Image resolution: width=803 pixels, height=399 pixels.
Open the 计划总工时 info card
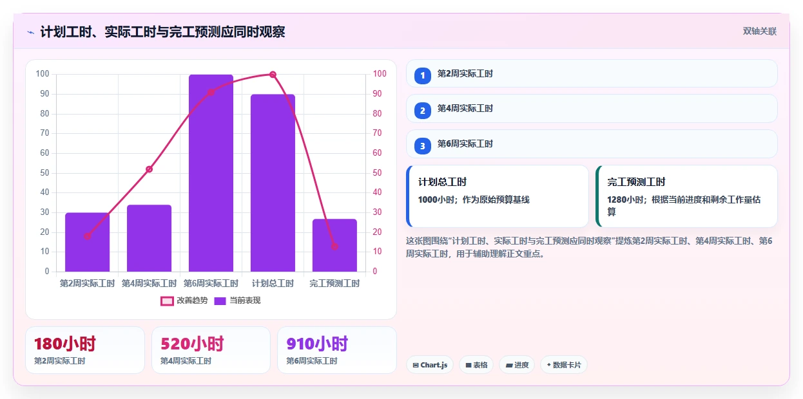(498, 196)
